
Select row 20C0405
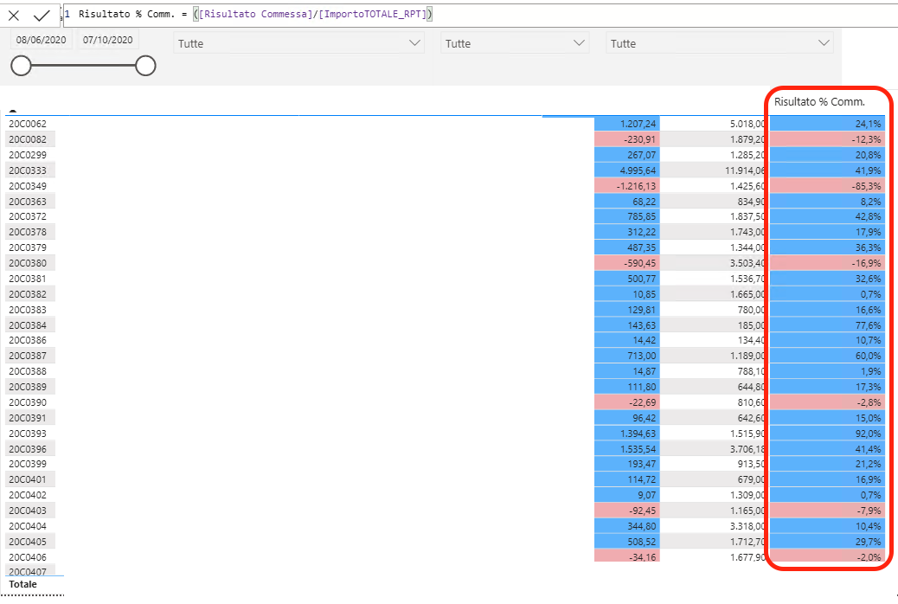coord(28,542)
